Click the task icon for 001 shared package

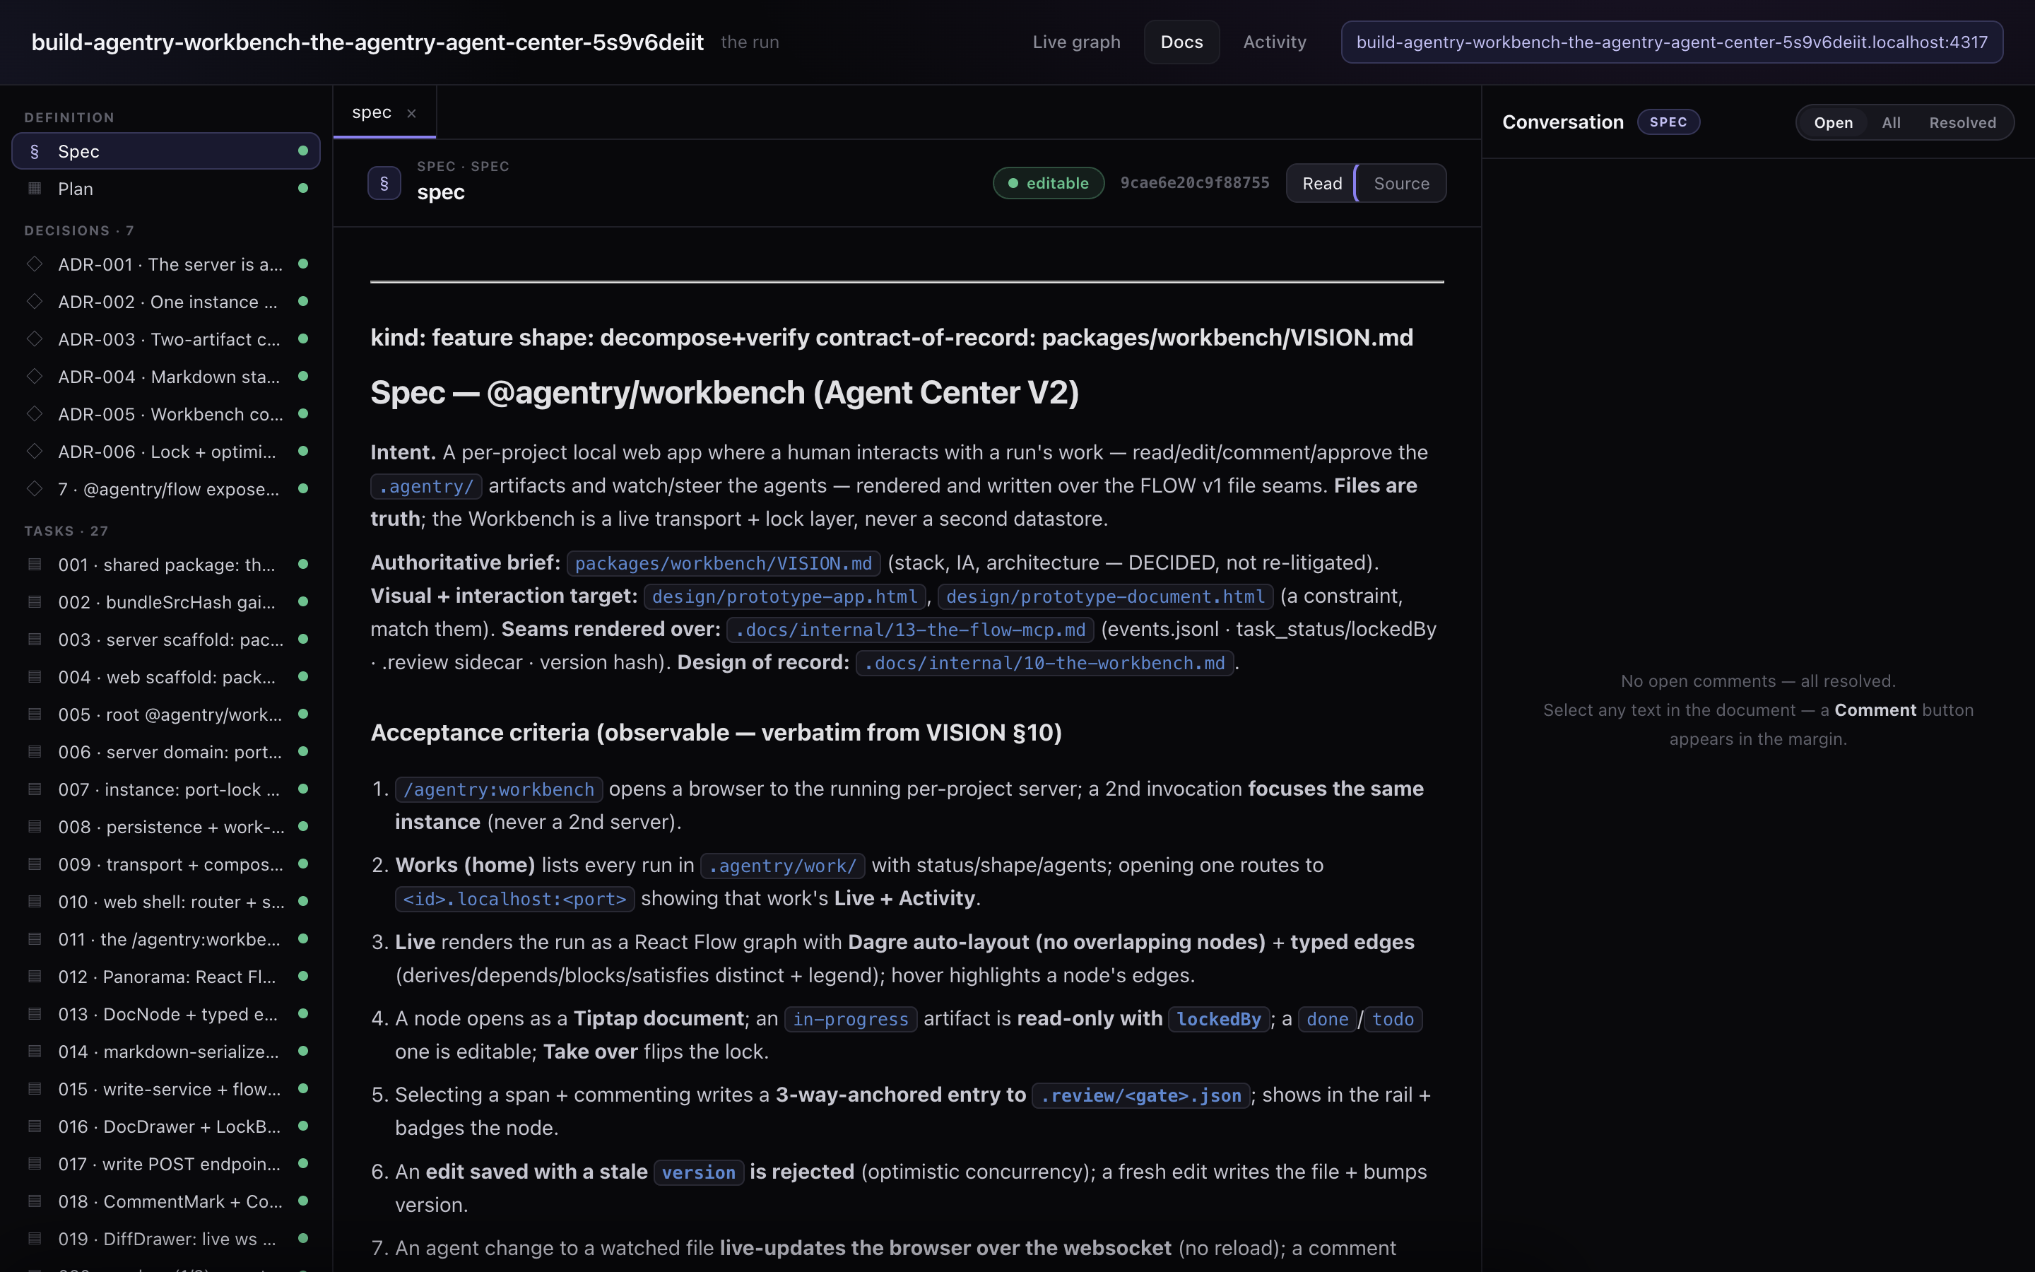coord(35,565)
